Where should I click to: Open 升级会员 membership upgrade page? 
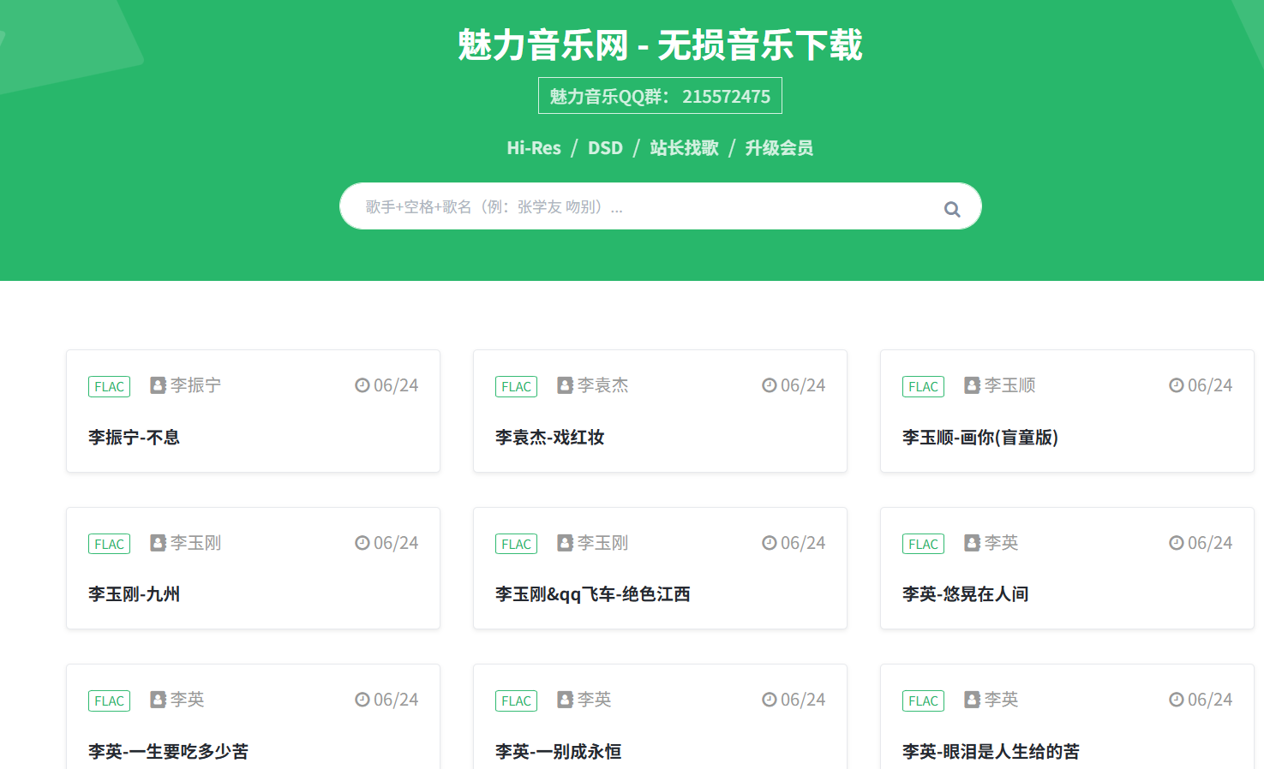(779, 148)
